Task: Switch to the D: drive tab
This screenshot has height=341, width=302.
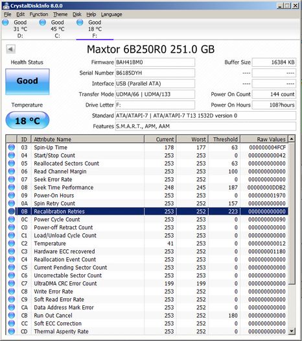Action: pyautogui.click(x=20, y=29)
